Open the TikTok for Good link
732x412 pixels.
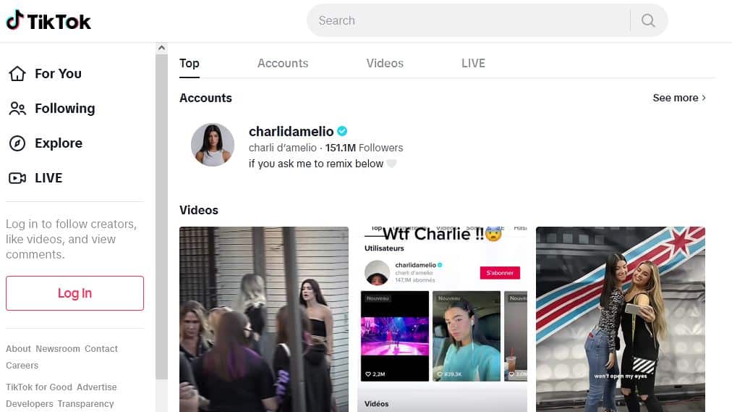coord(39,387)
